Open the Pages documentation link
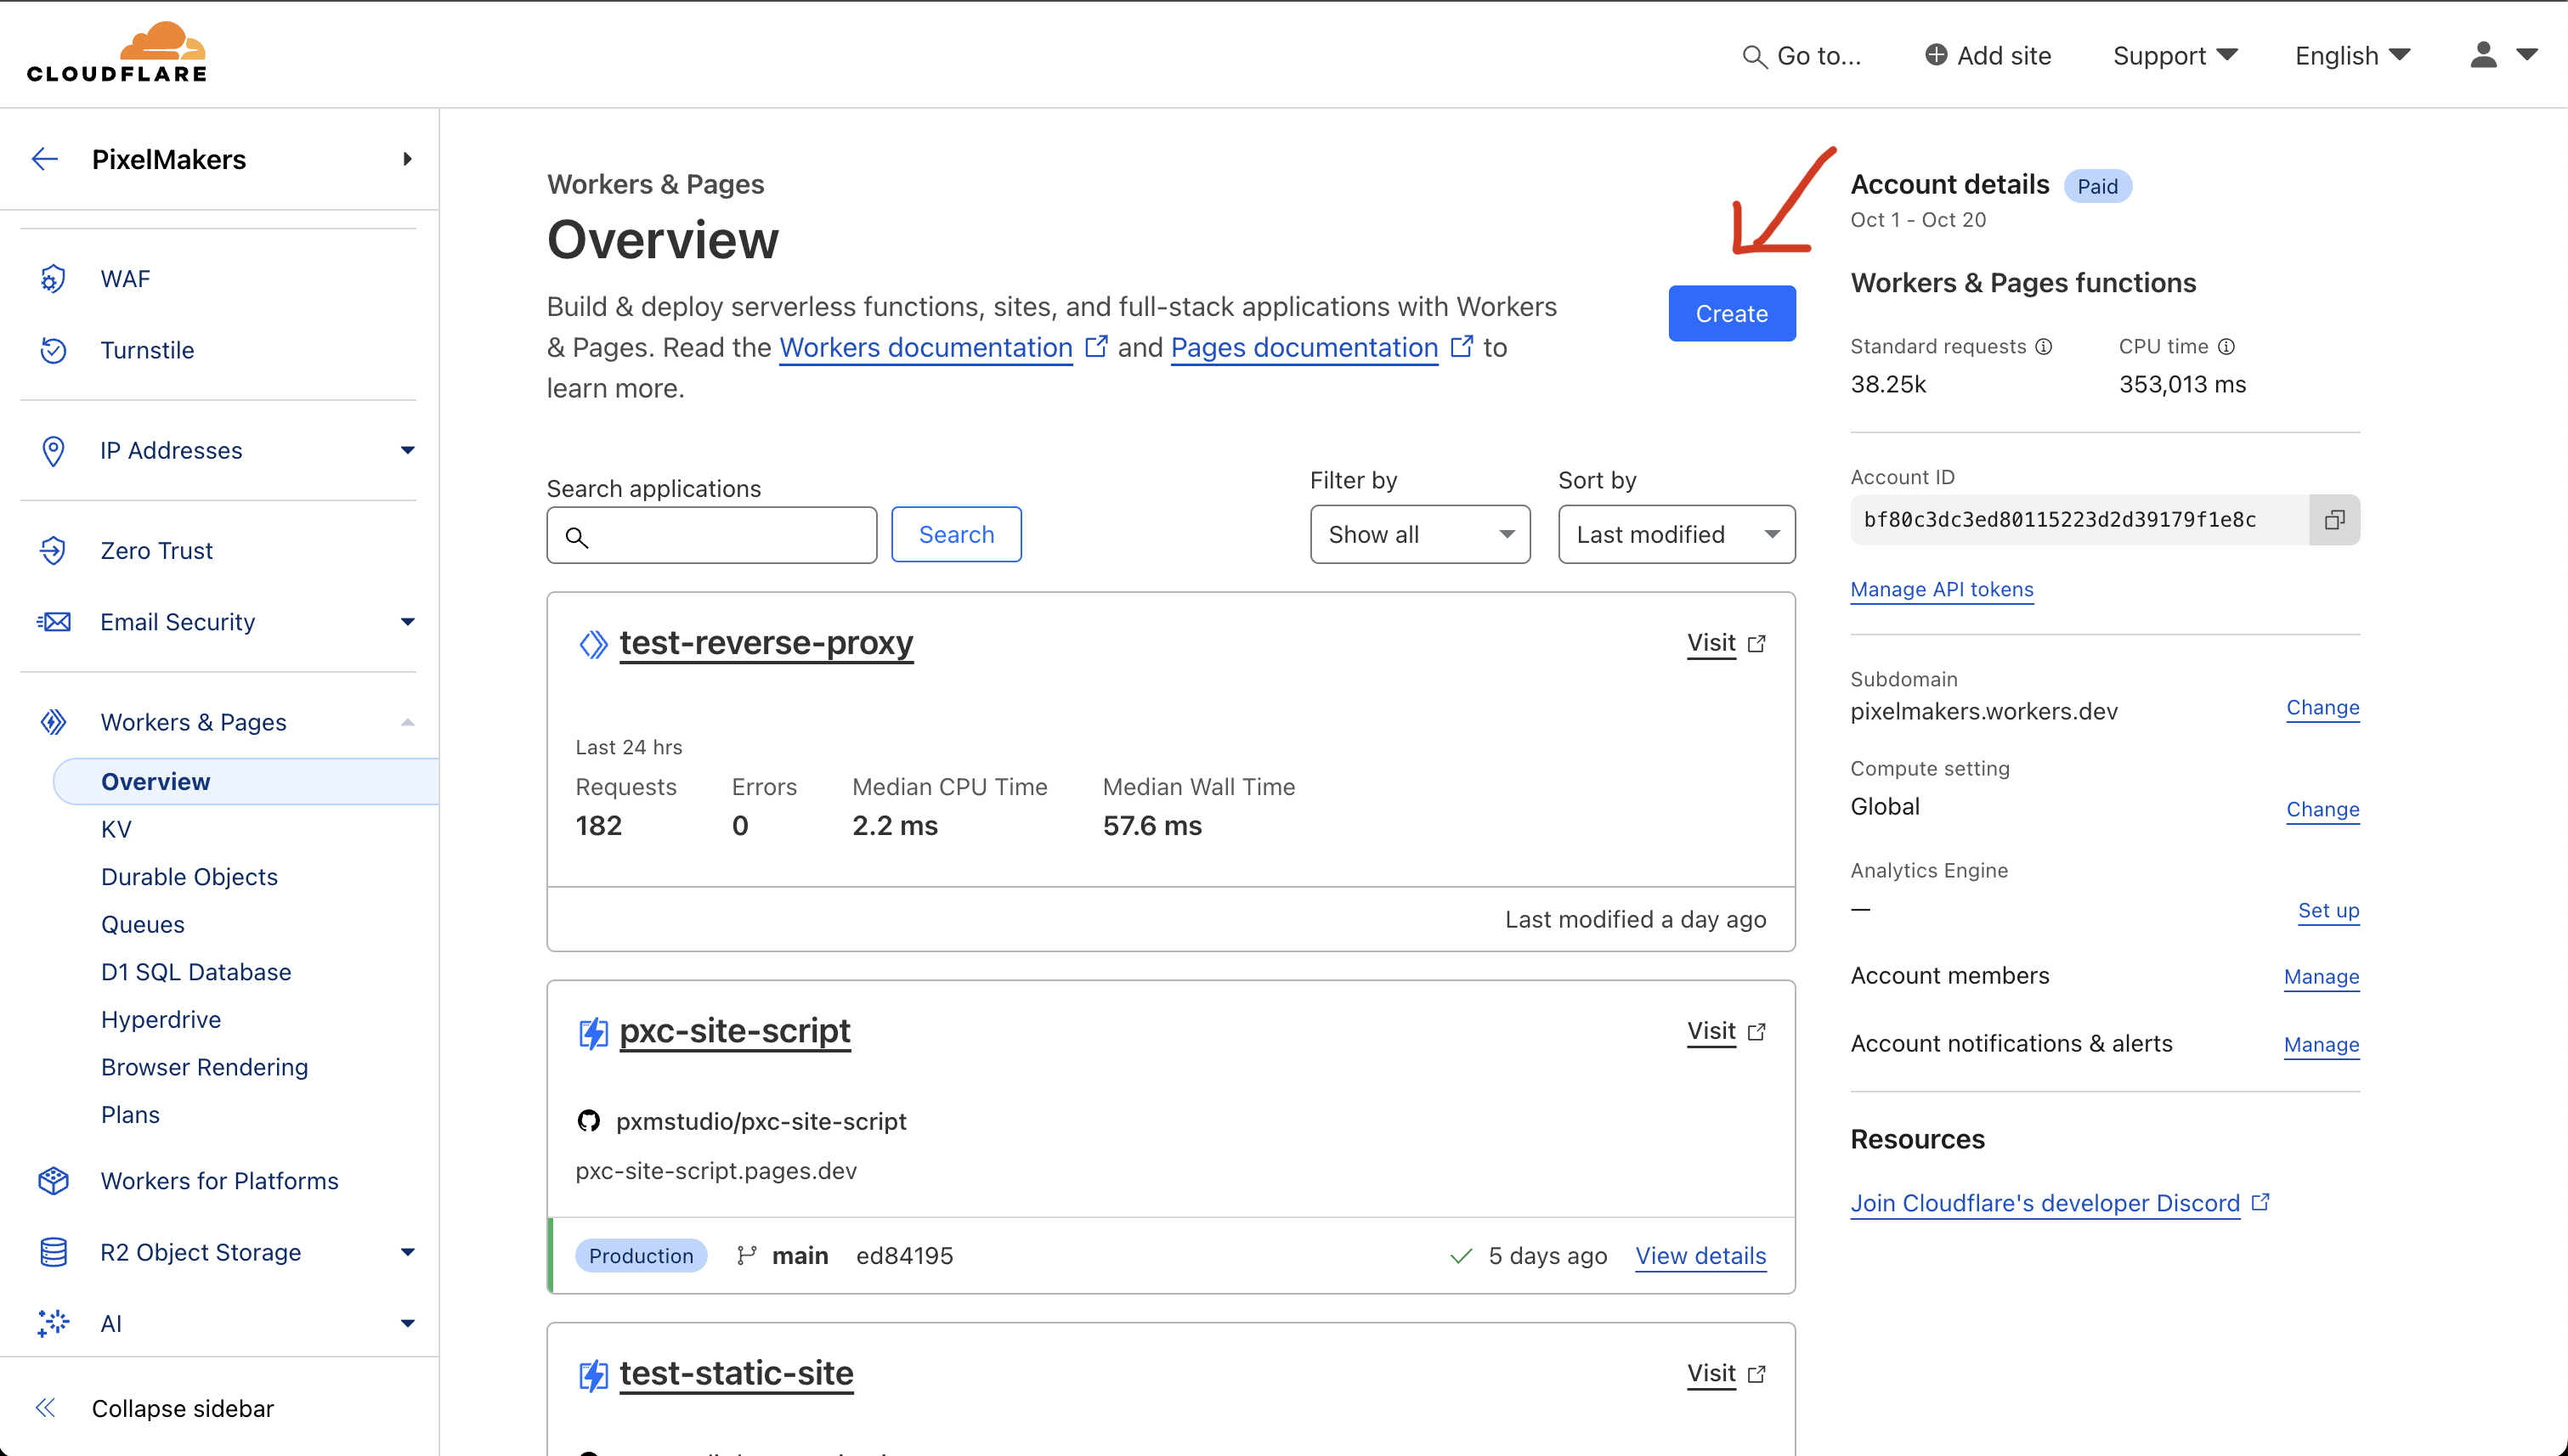Screen dimensions: 2568x1456 pos(1304,347)
